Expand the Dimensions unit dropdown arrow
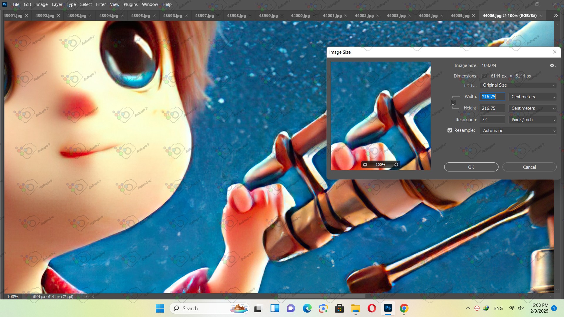 (x=484, y=76)
